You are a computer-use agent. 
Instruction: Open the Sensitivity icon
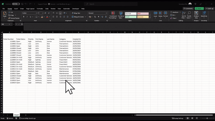204,13
